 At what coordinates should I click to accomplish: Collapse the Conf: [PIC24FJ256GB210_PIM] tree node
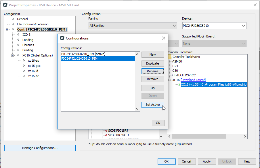click(x=7, y=29)
